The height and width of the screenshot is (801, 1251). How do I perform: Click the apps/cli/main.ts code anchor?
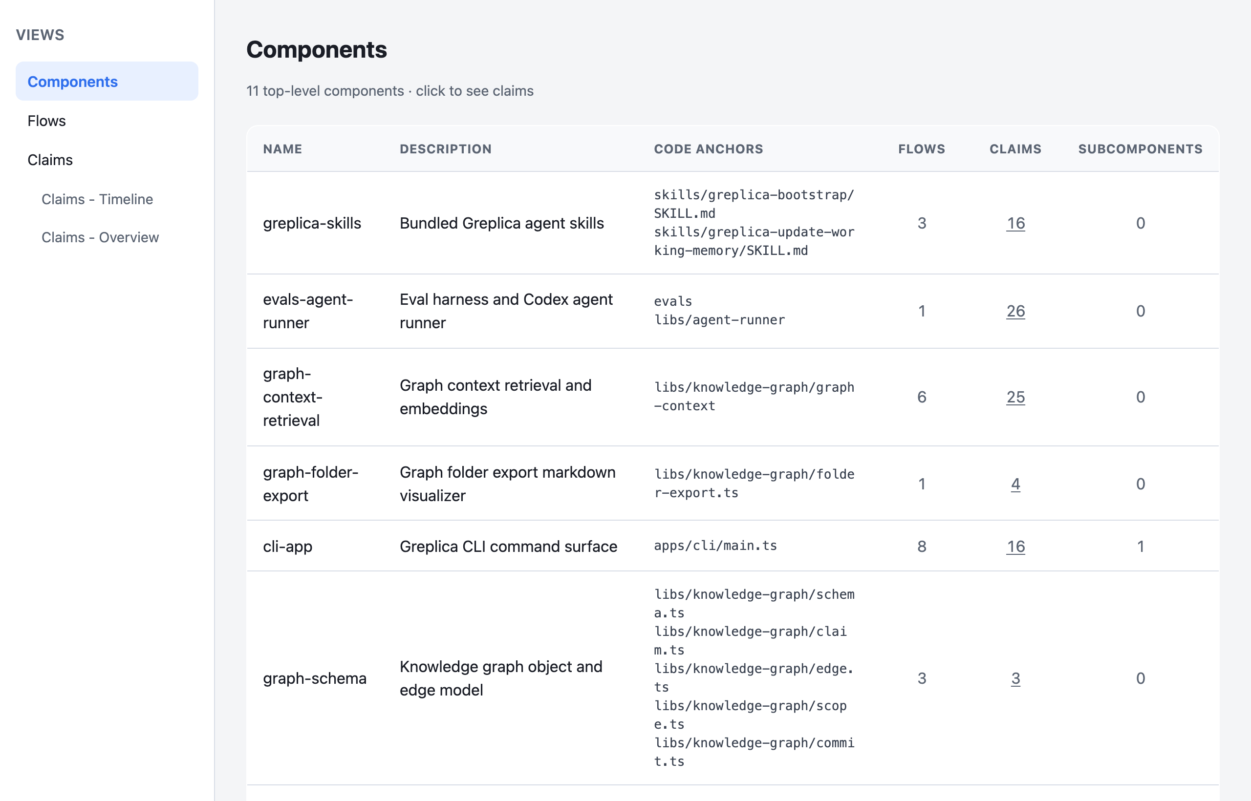[715, 546]
